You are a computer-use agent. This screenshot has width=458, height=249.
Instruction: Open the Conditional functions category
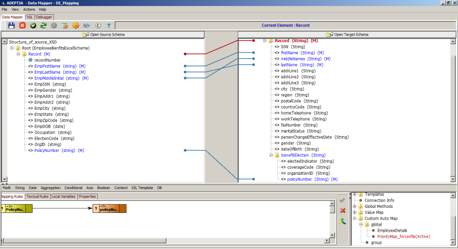pyautogui.click(x=73, y=188)
